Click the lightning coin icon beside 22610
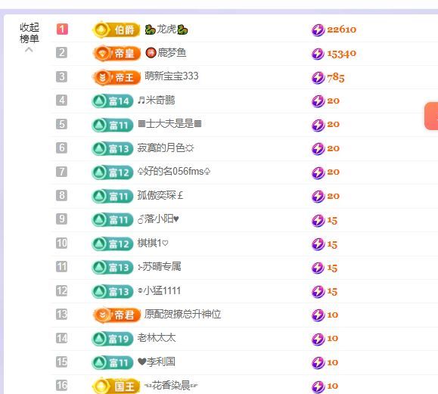This screenshot has height=394, width=438. pos(318,30)
